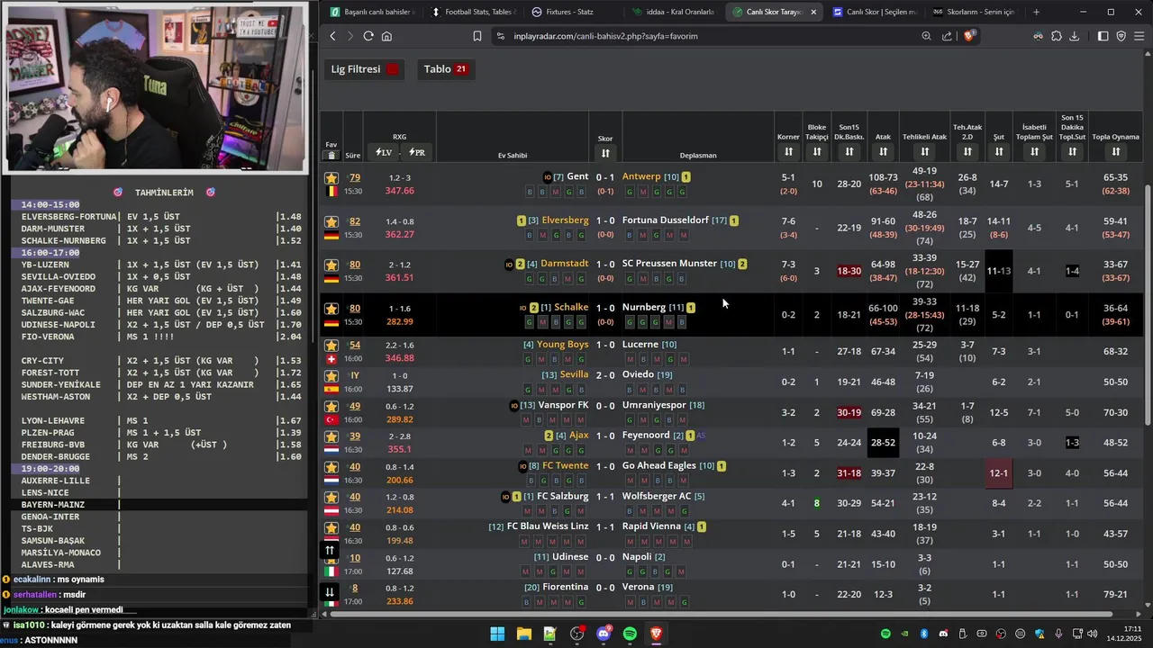Open Brave Shields lion icon
The width and height of the screenshot is (1153, 648).
coord(969,36)
